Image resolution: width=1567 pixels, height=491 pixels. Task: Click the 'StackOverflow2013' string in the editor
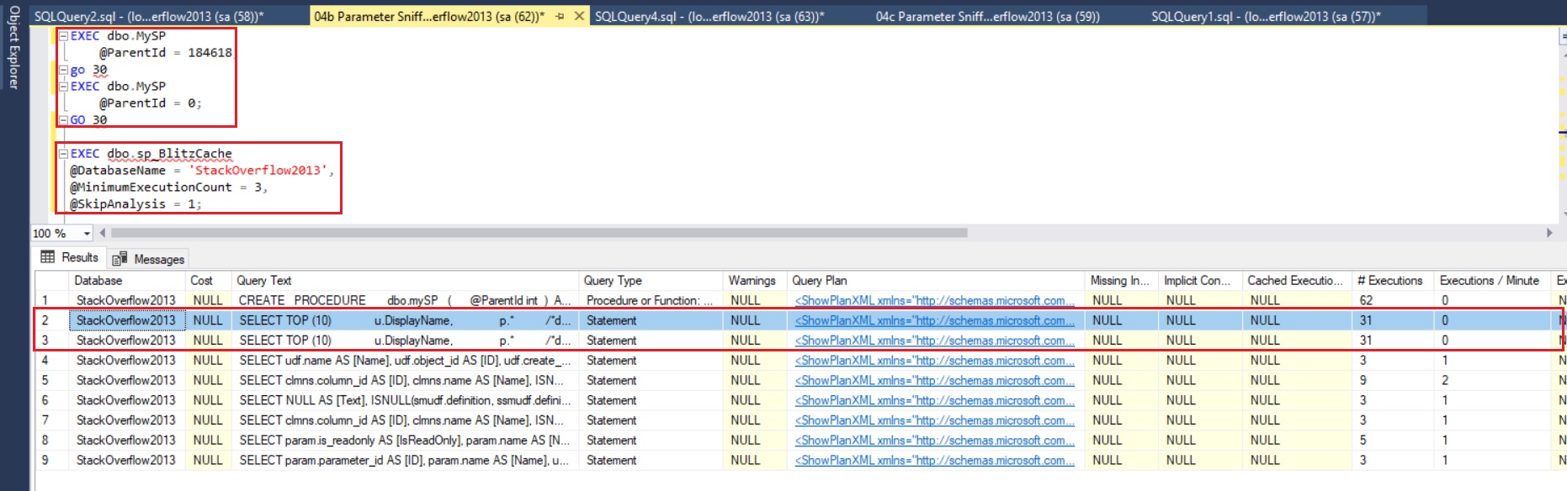click(x=258, y=171)
